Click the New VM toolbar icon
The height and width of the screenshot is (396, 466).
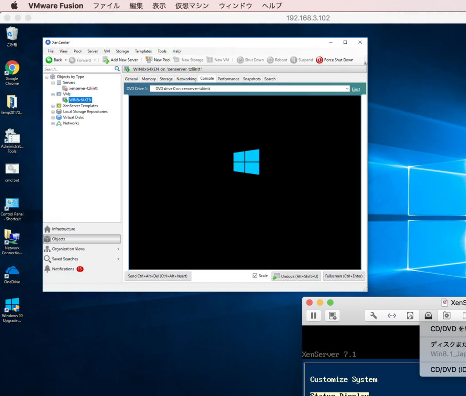coord(209,60)
